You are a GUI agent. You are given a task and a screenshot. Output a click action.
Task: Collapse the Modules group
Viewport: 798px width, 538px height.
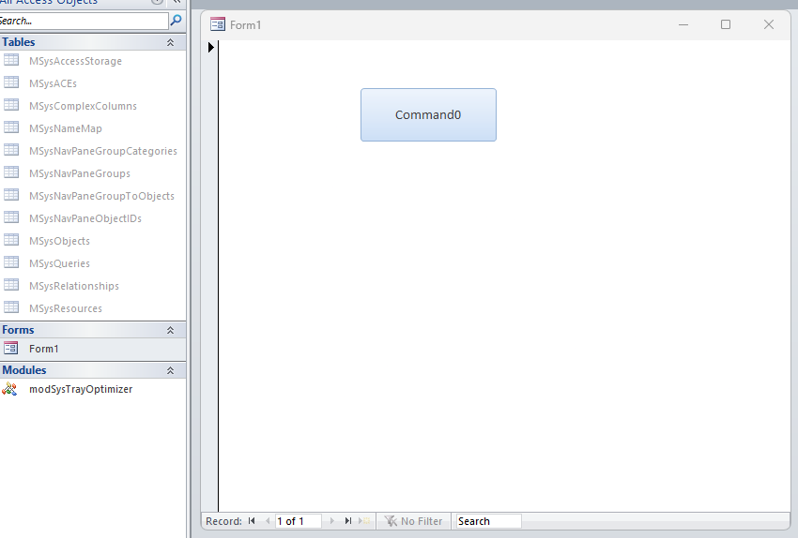(170, 370)
